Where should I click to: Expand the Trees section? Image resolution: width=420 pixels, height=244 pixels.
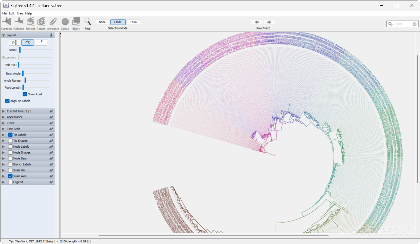[x=4, y=123]
